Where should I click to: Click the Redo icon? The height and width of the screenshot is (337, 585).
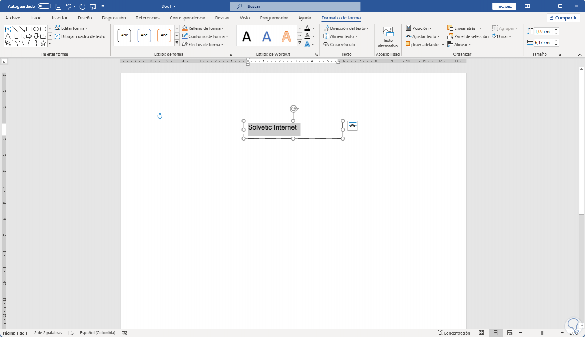[x=83, y=6]
